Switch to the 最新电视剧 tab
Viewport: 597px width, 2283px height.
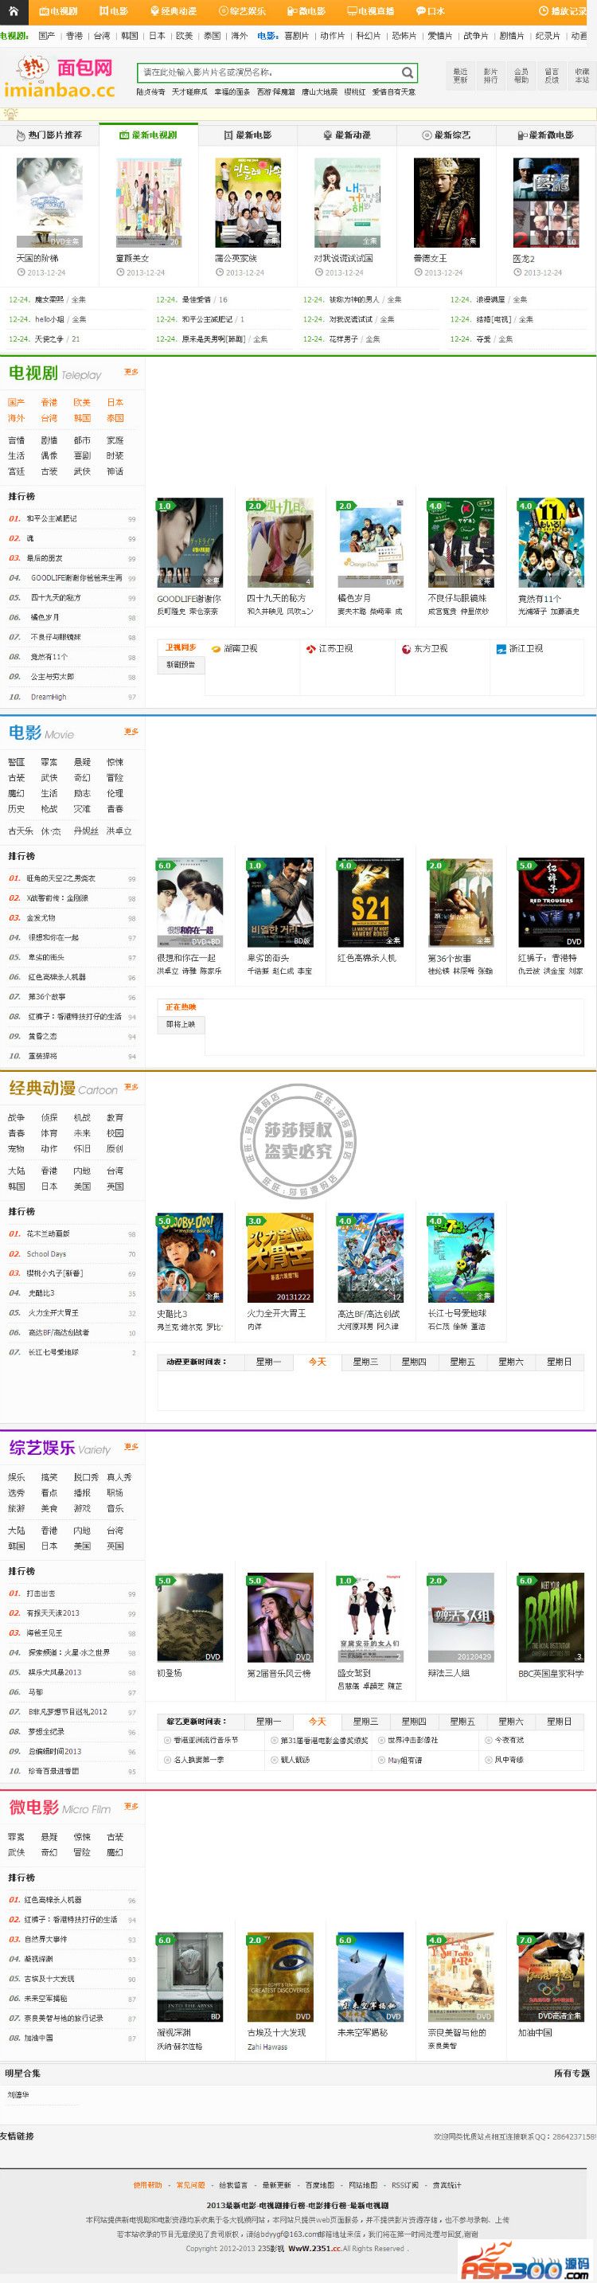(148, 135)
